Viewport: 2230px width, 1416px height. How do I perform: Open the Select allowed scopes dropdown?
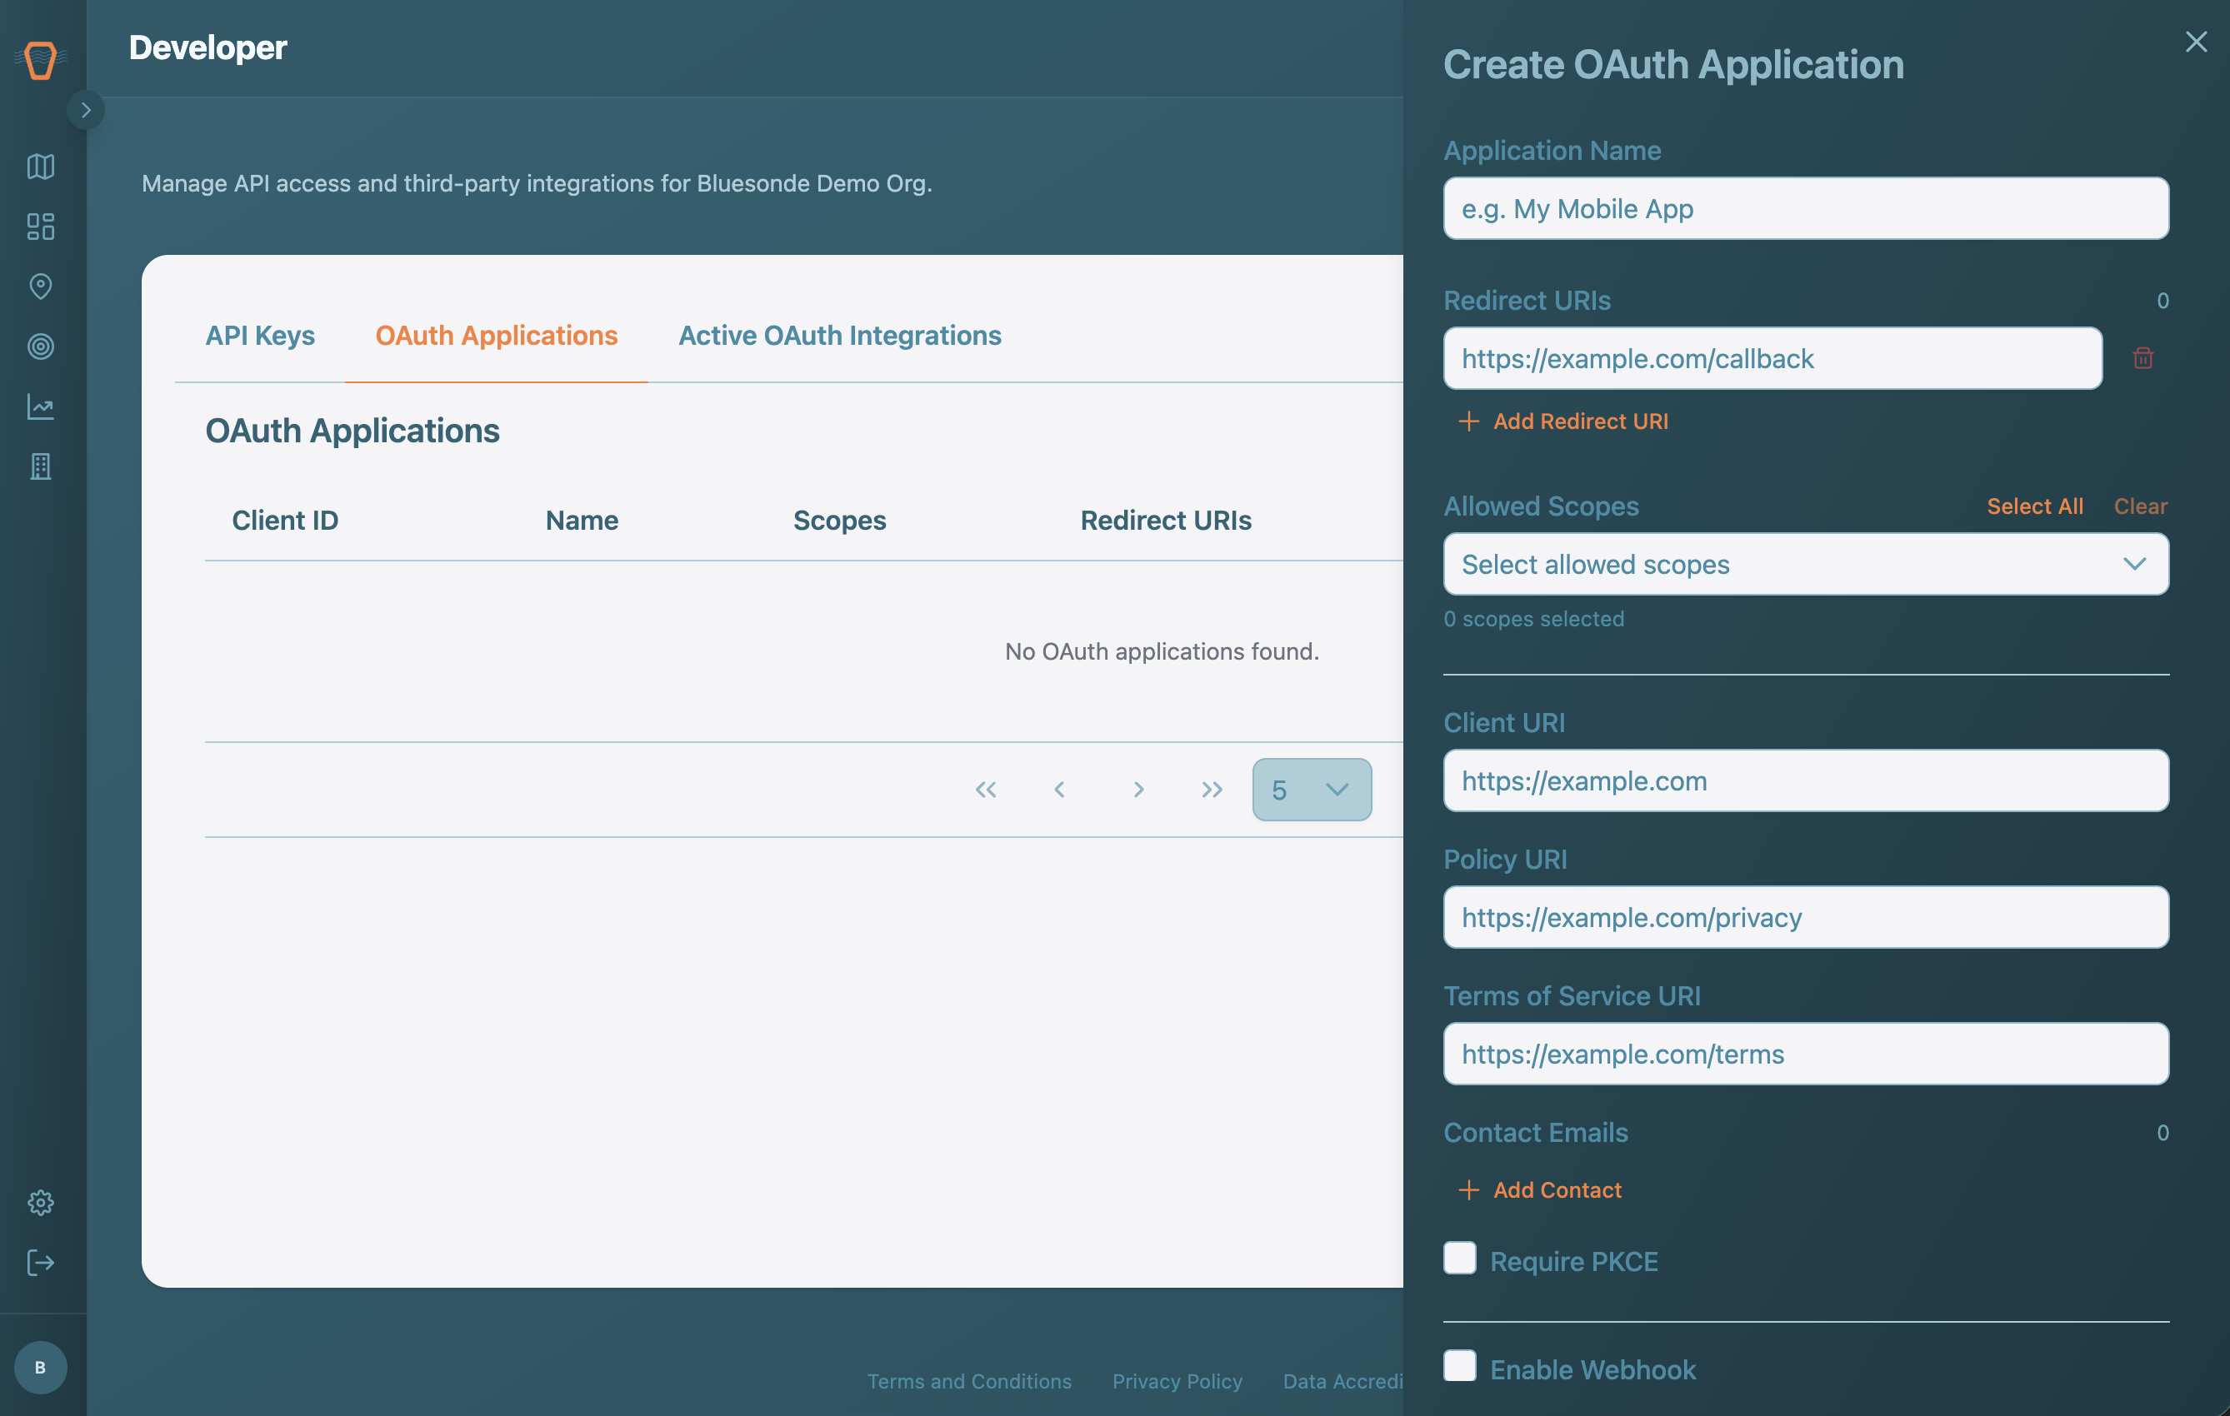coord(1806,564)
